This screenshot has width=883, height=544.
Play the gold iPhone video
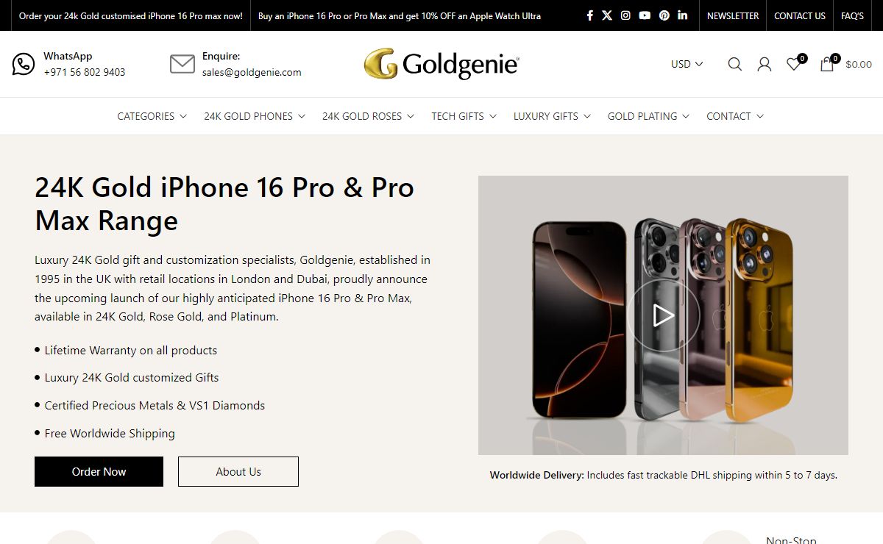(663, 315)
